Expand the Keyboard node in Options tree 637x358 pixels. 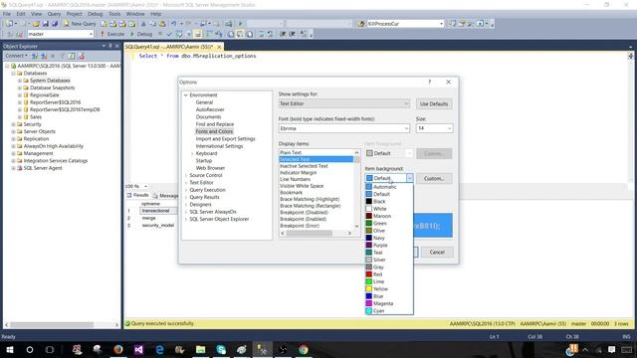click(192, 153)
